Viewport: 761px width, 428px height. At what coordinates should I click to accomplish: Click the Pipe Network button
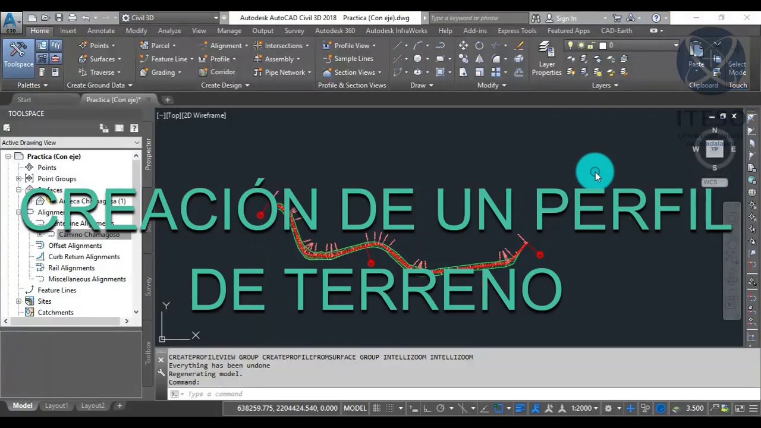pos(283,73)
